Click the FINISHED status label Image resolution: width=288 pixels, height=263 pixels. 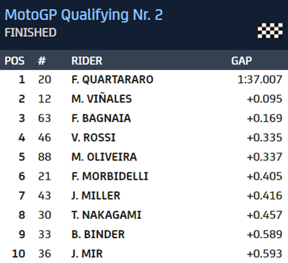coord(30,33)
